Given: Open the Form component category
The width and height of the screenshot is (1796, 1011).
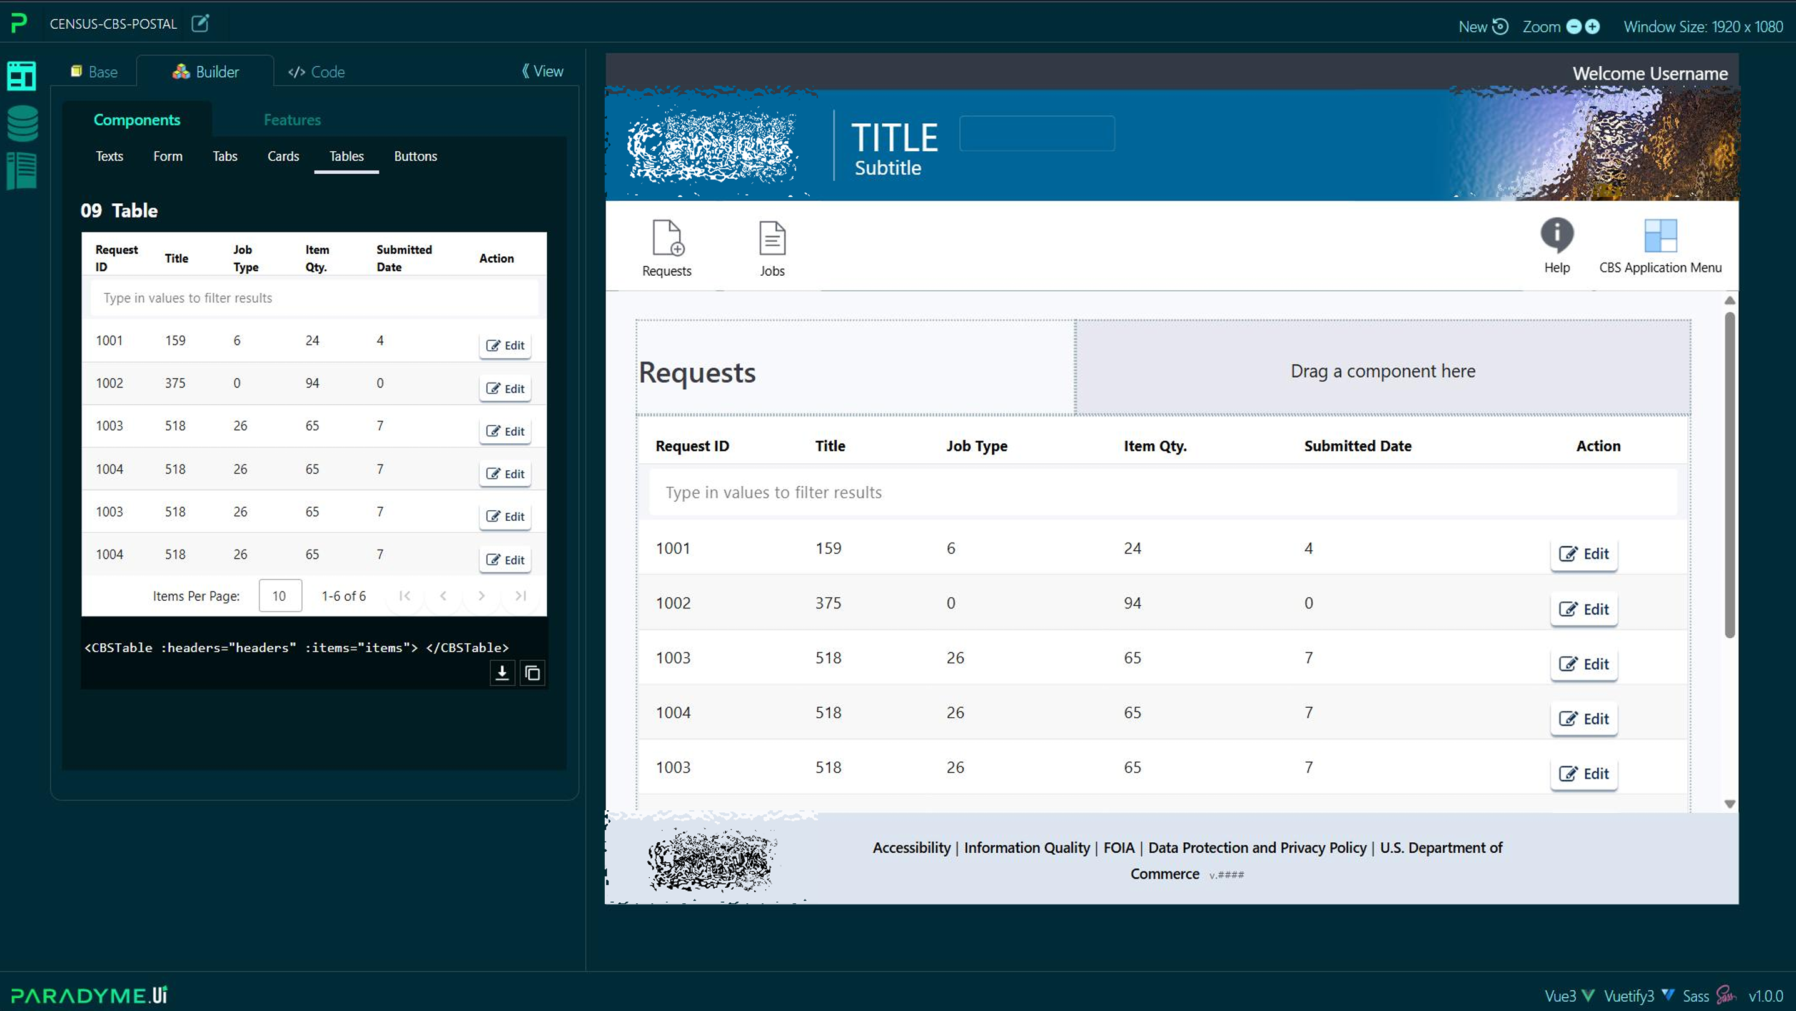Looking at the screenshot, I should tap(168, 156).
